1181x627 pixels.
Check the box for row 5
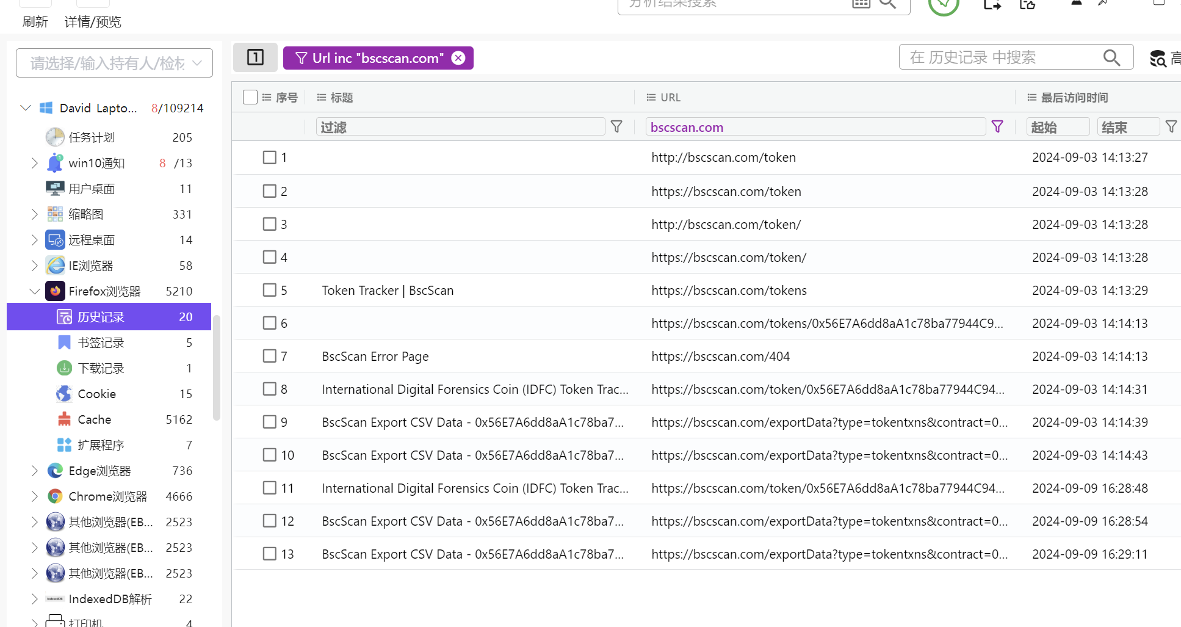click(x=269, y=290)
